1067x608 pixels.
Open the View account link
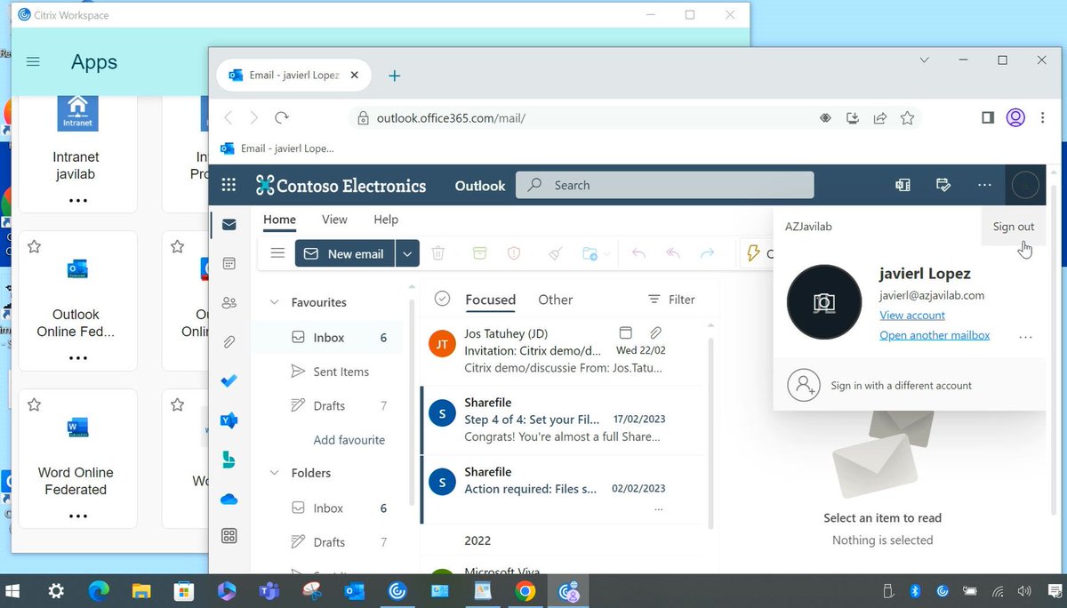coord(912,315)
